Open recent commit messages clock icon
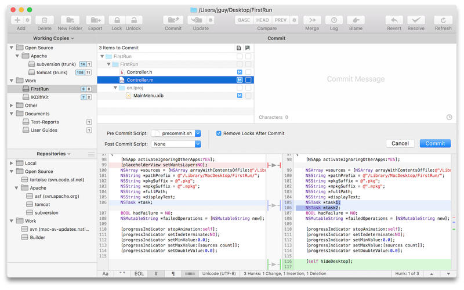This screenshot has width=464, height=290. point(449,117)
